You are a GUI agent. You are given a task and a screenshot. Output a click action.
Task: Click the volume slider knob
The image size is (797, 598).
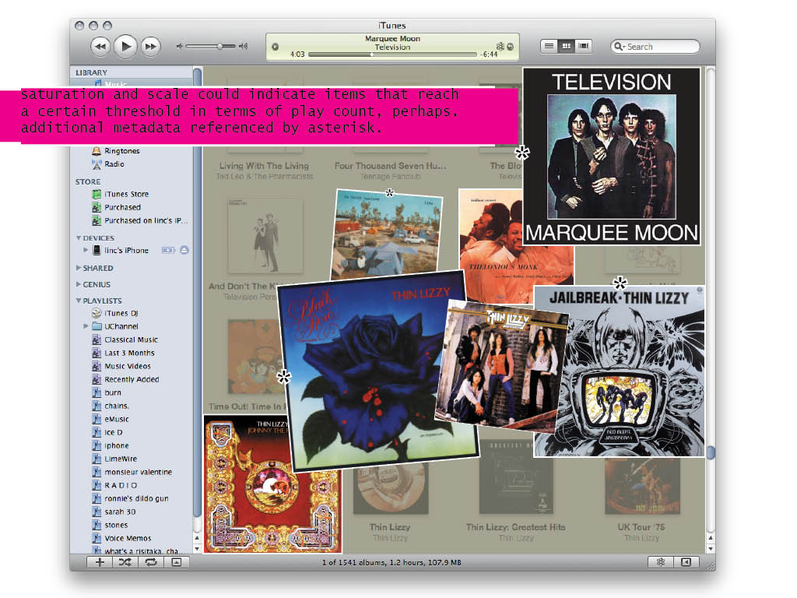pyautogui.click(x=219, y=46)
